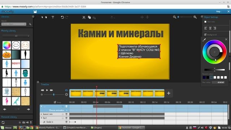This screenshot has width=231, height=130.
Task: Choose the Text tool
Action: point(53,17)
